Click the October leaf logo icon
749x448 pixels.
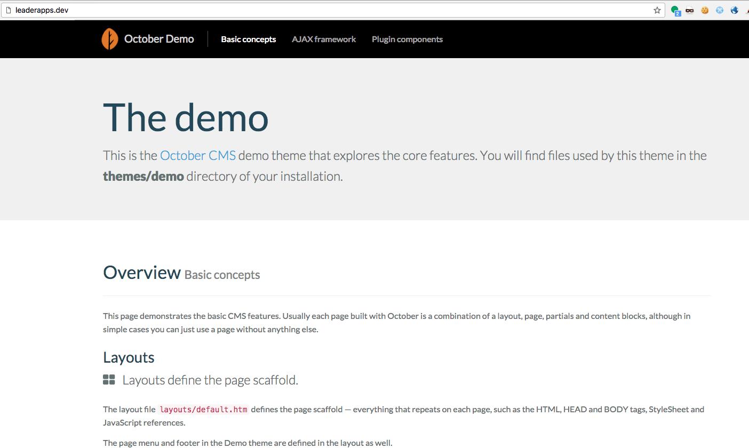pos(109,39)
